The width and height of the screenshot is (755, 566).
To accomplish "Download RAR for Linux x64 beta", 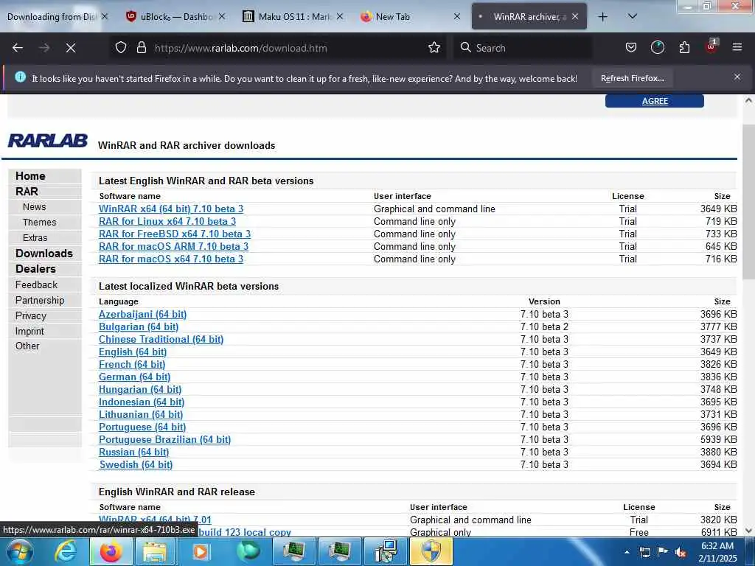I will 167,221.
